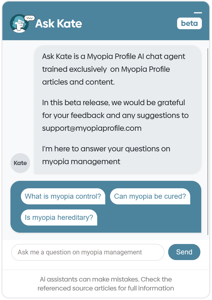Choose the "What is myopia control?" suggestion

coord(63,196)
